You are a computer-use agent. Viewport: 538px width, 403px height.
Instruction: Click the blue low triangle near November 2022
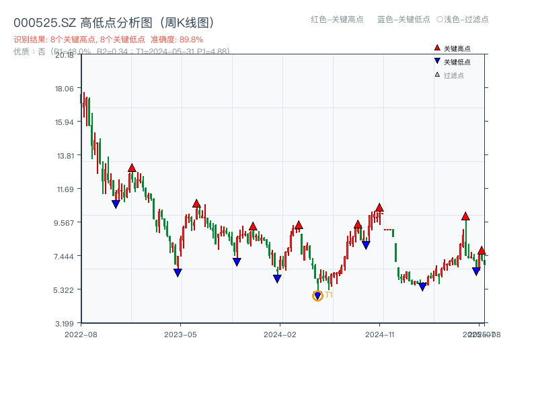[x=116, y=204]
